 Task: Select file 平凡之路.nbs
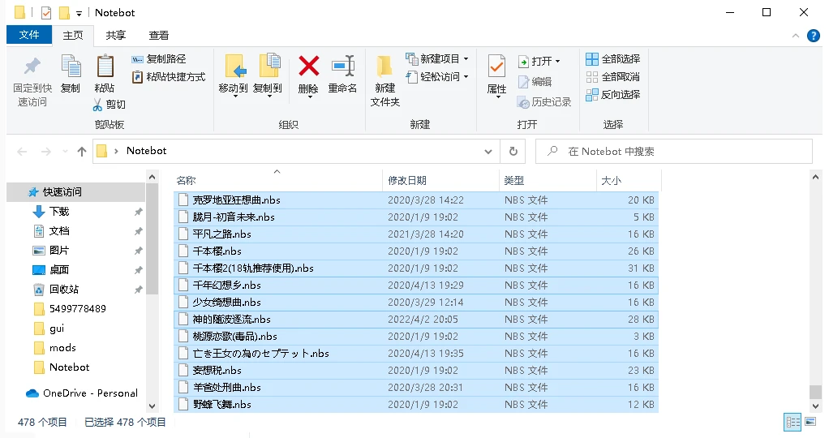(x=415, y=234)
